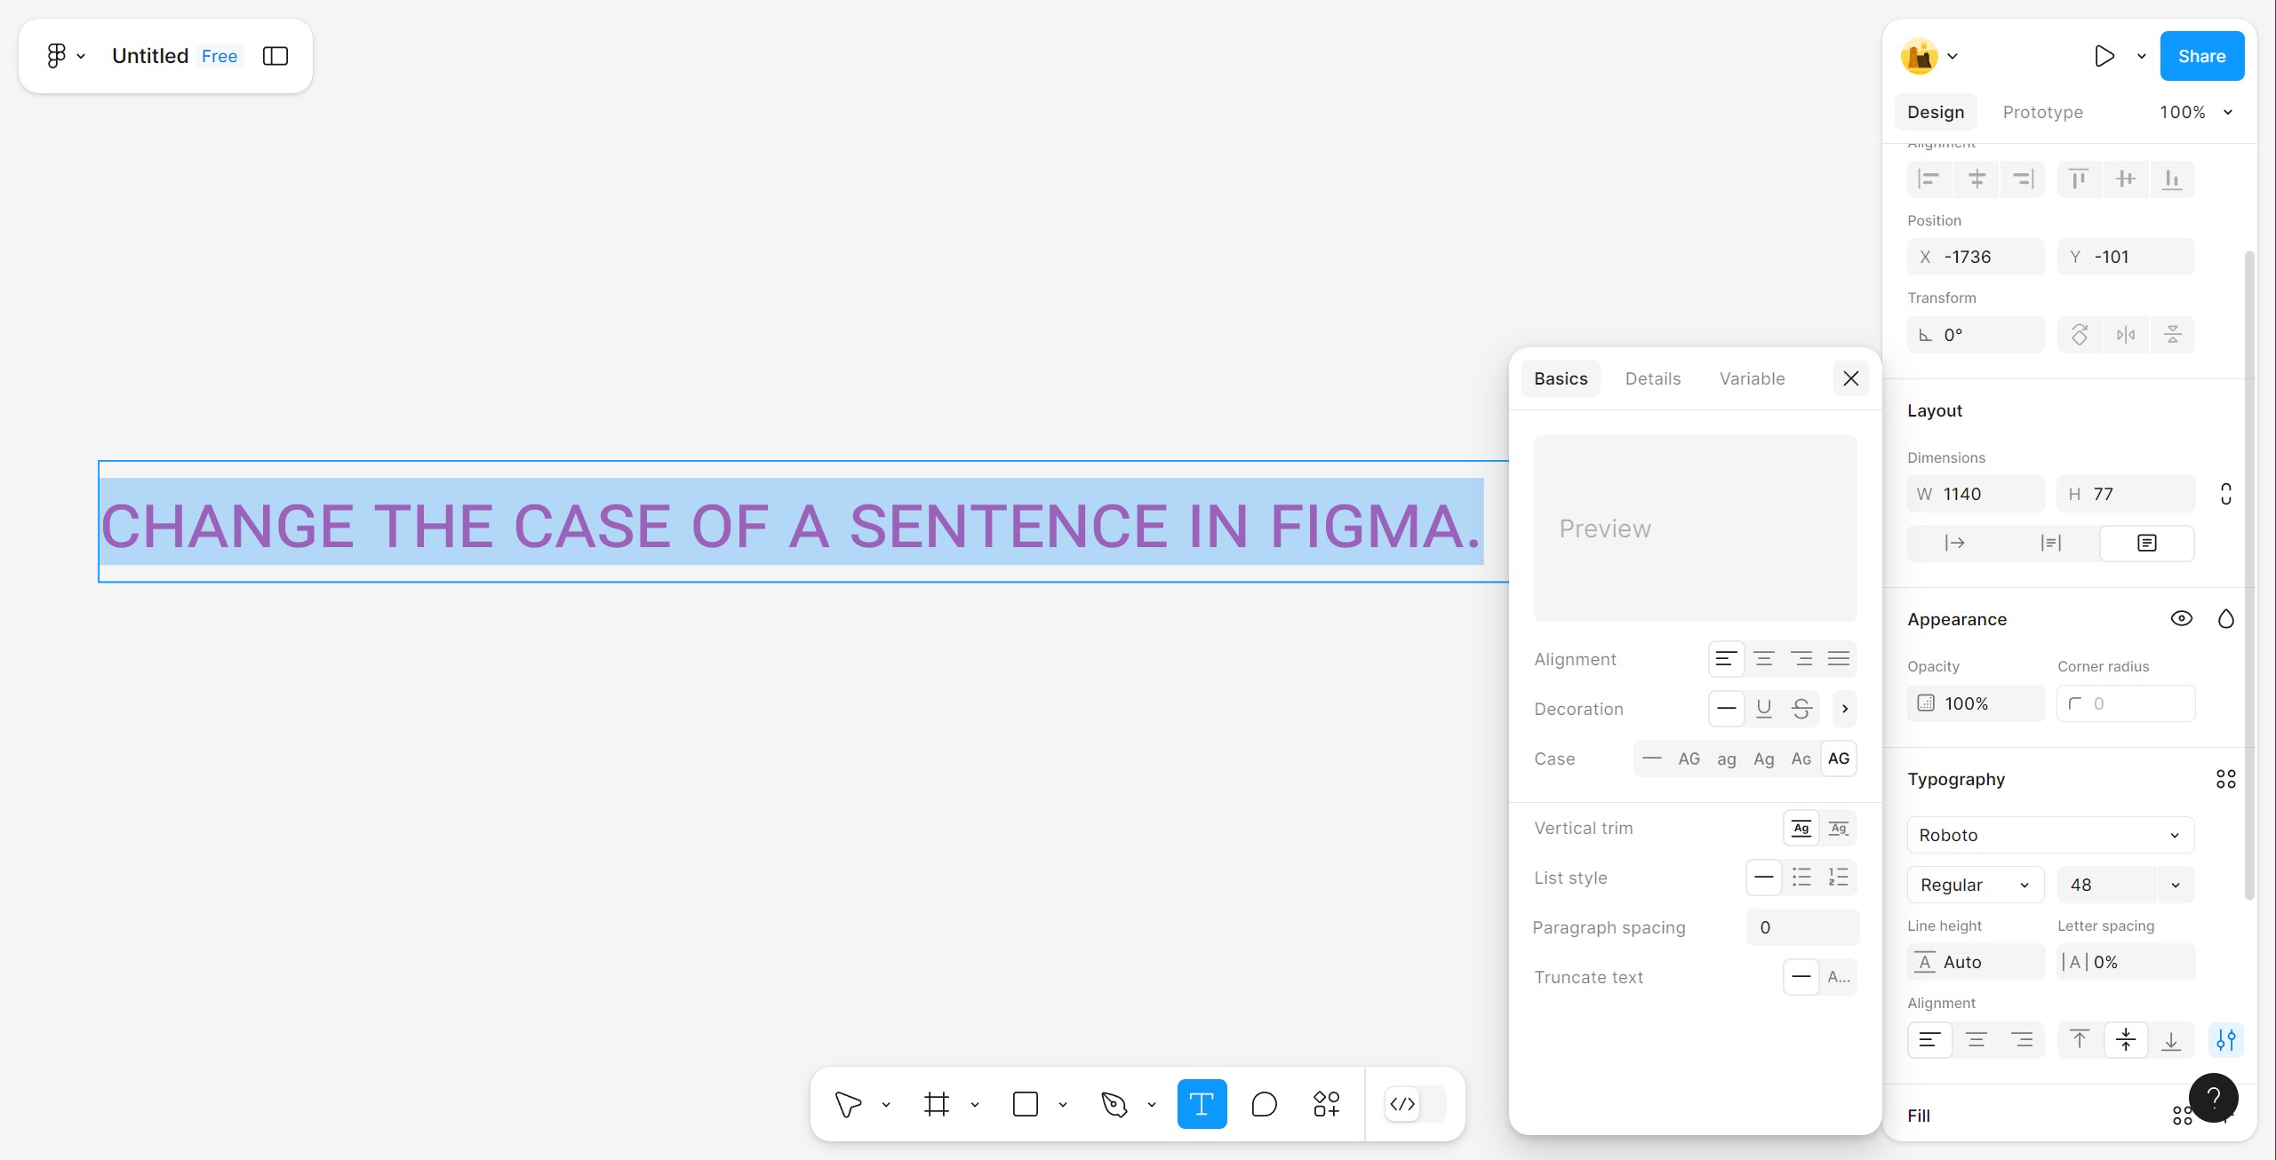This screenshot has width=2276, height=1160.
Task: Set Vertical trim to cap height
Action: [1839, 828]
